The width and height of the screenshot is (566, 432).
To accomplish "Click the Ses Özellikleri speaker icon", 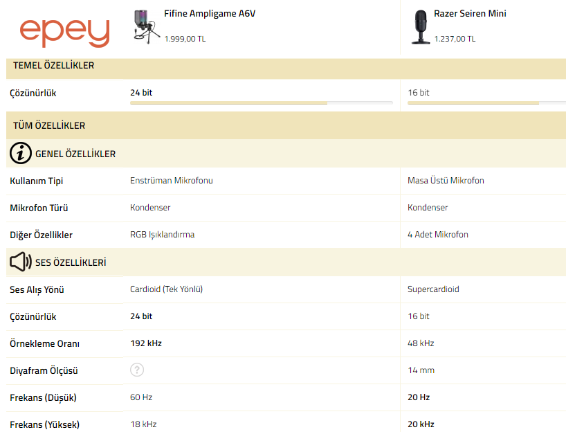I will click(21, 262).
